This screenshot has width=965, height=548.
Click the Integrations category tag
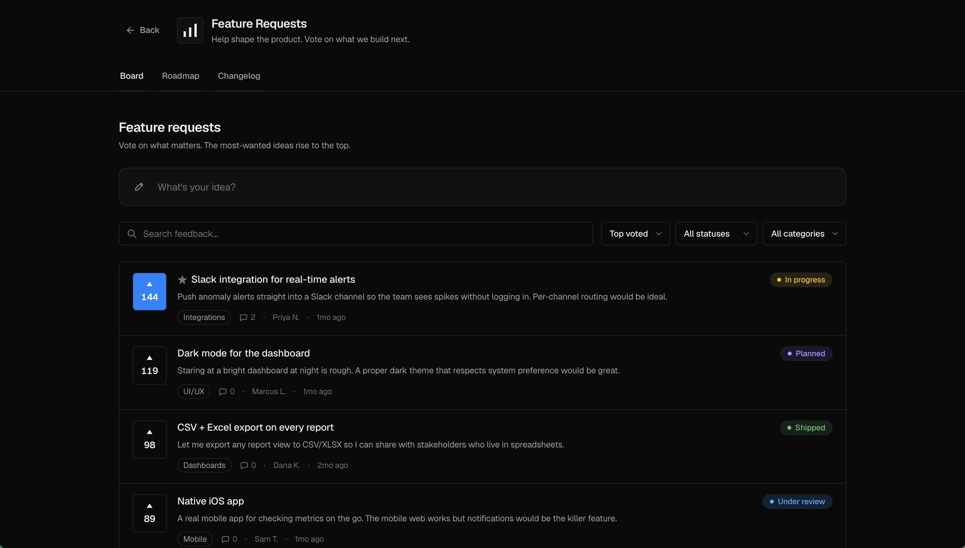coord(204,317)
